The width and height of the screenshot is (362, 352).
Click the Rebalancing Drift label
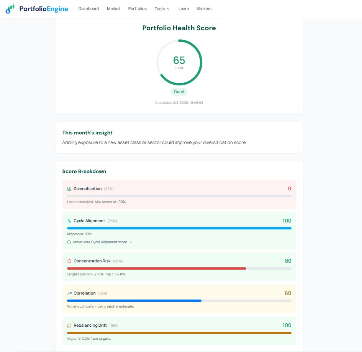click(x=90, y=325)
